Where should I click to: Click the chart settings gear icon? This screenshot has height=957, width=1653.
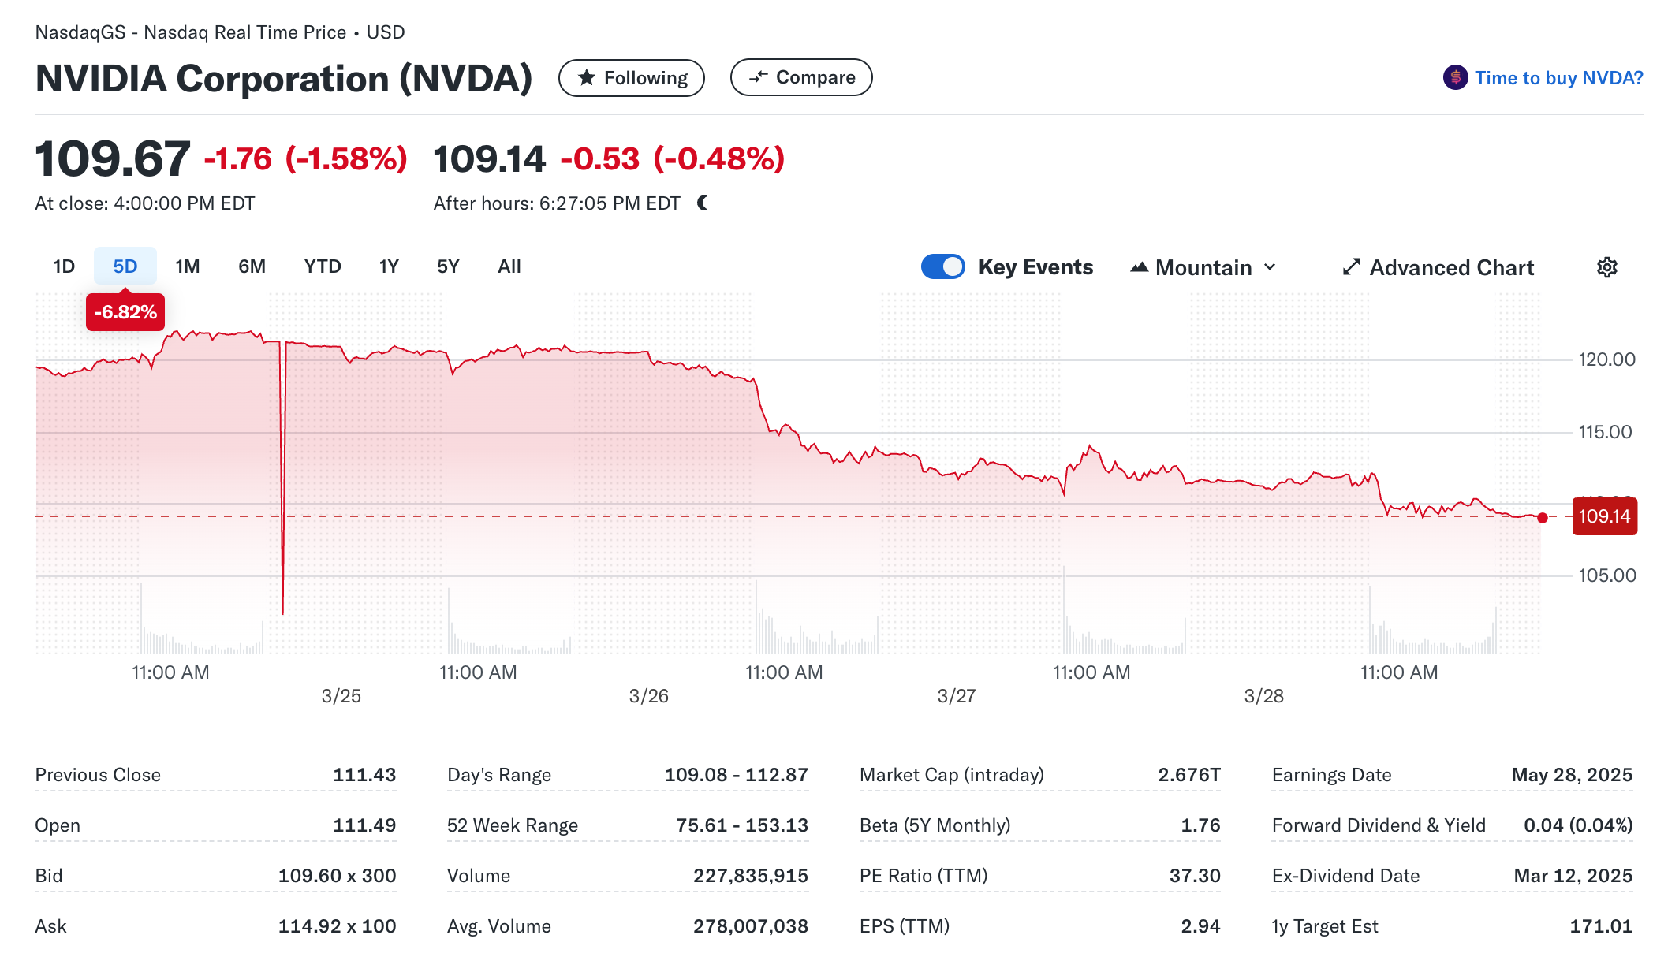(x=1606, y=267)
